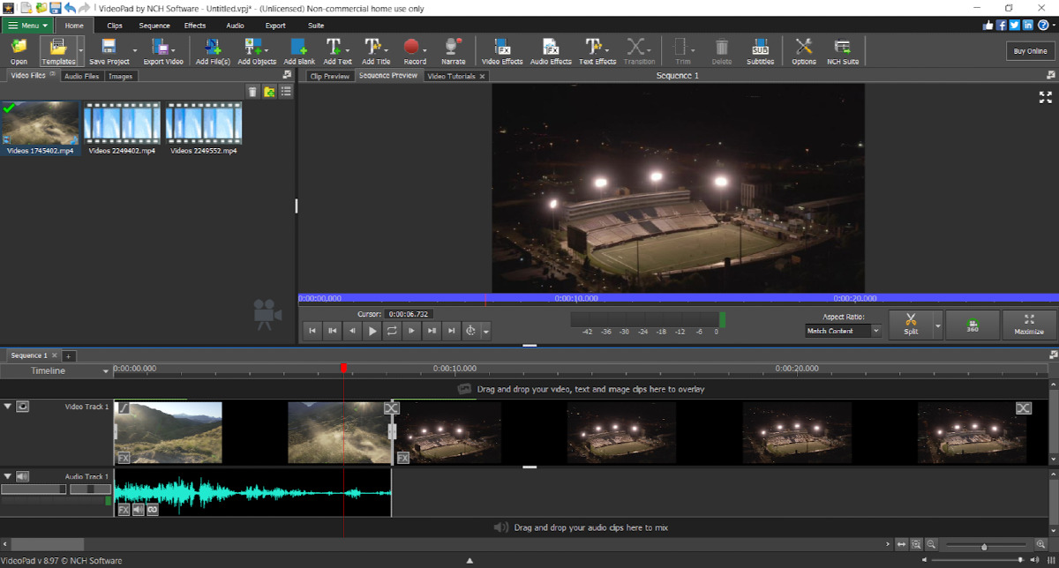Collapse the Video Track 1 row

click(x=8, y=406)
